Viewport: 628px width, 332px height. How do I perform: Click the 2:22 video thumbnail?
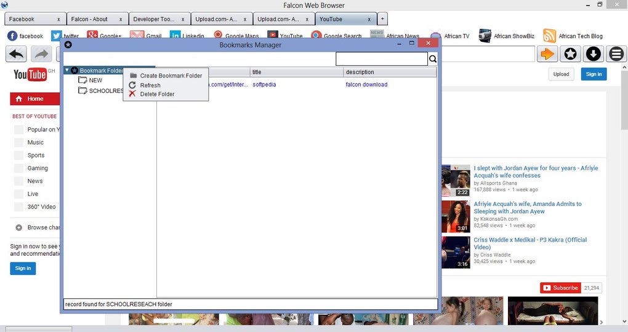(x=456, y=180)
